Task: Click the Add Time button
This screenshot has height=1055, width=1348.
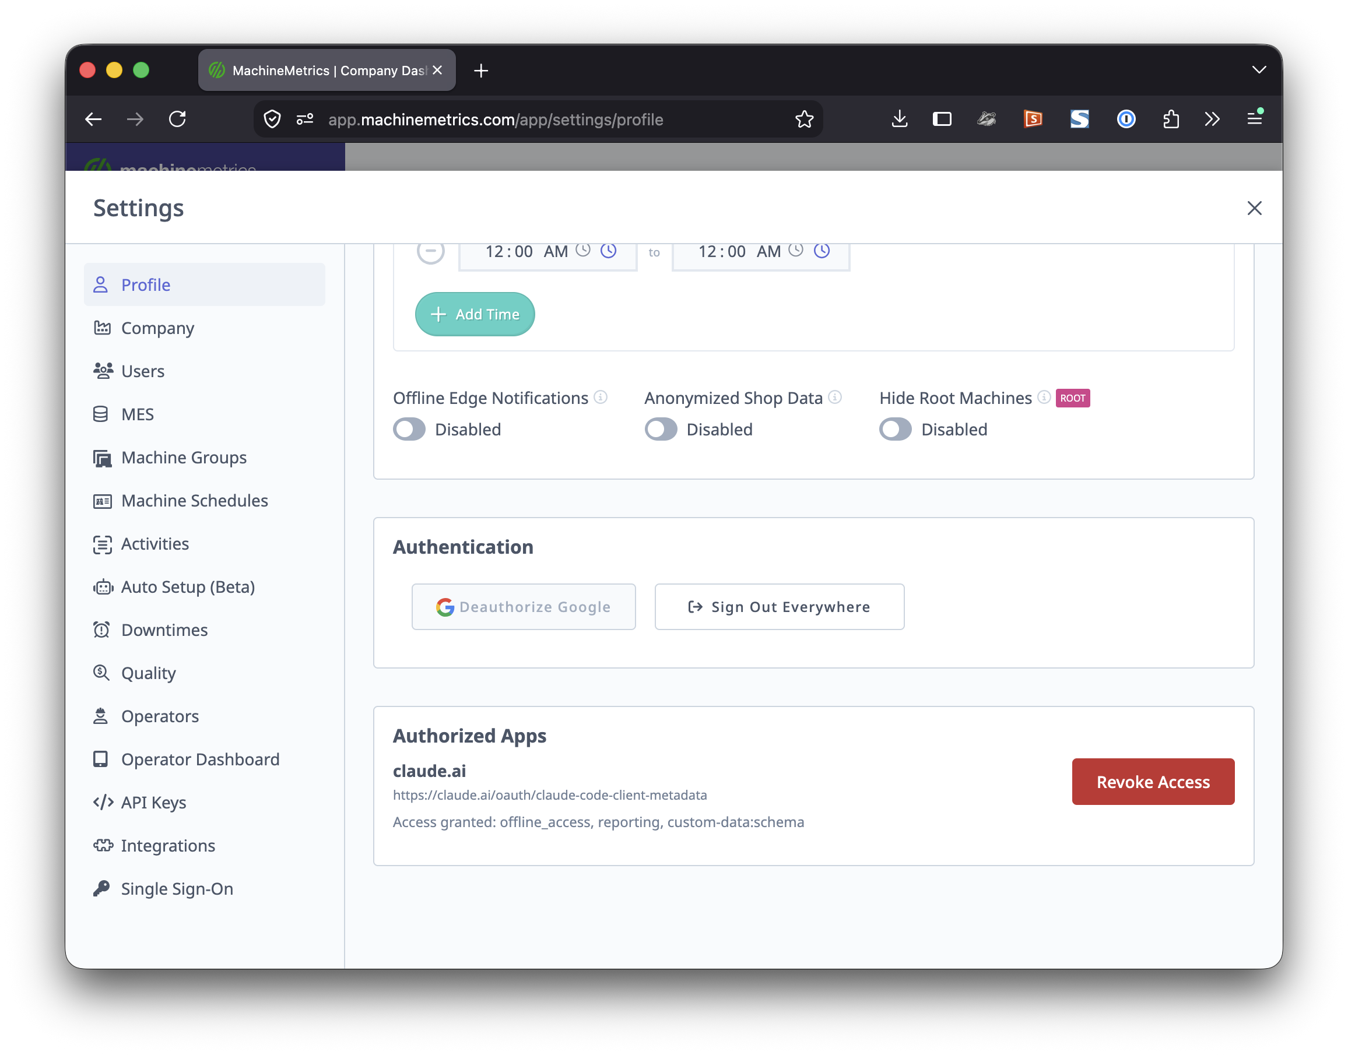Action: (475, 314)
